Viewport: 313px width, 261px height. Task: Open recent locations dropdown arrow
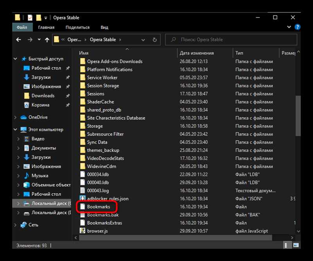point(39,39)
